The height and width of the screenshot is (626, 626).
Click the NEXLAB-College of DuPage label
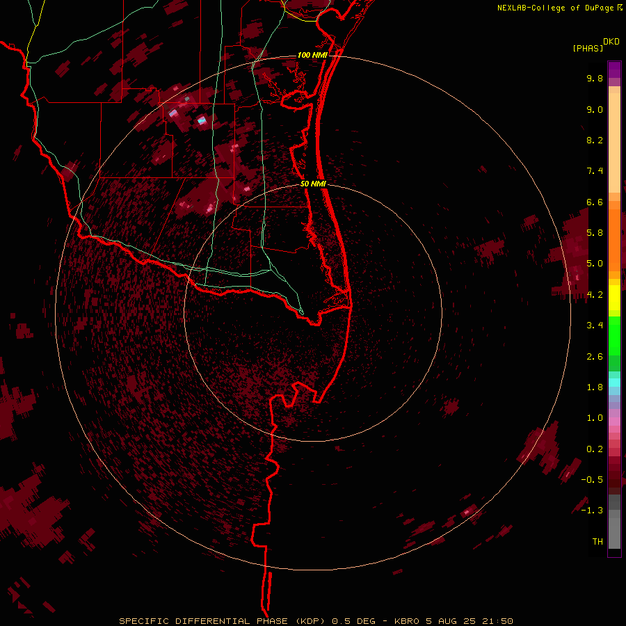tap(555, 8)
